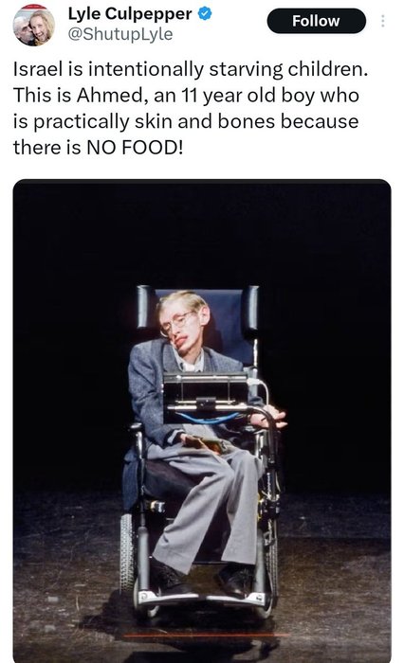Click the blue verified badge
The width and height of the screenshot is (404, 663).
coord(205,14)
